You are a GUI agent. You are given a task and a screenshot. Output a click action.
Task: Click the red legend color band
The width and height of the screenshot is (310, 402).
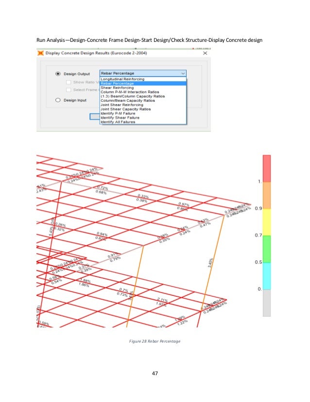(x=266, y=168)
